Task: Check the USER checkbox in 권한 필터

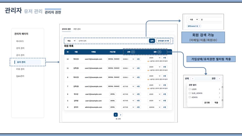Action: point(190,89)
